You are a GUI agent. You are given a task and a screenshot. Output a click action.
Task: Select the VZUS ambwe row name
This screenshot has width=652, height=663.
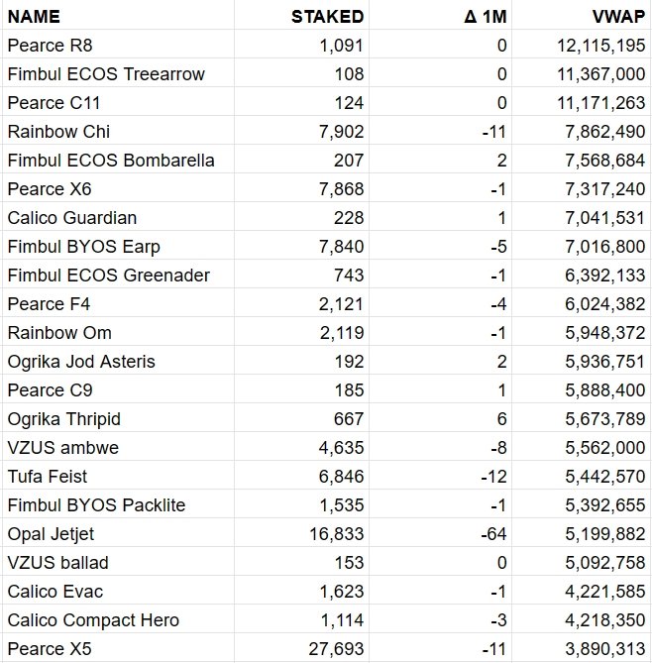[62, 448]
